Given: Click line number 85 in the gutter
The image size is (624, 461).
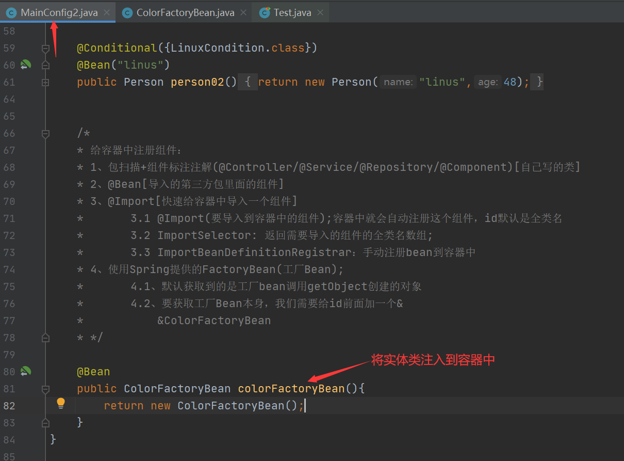Looking at the screenshot, I should tap(9, 456).
